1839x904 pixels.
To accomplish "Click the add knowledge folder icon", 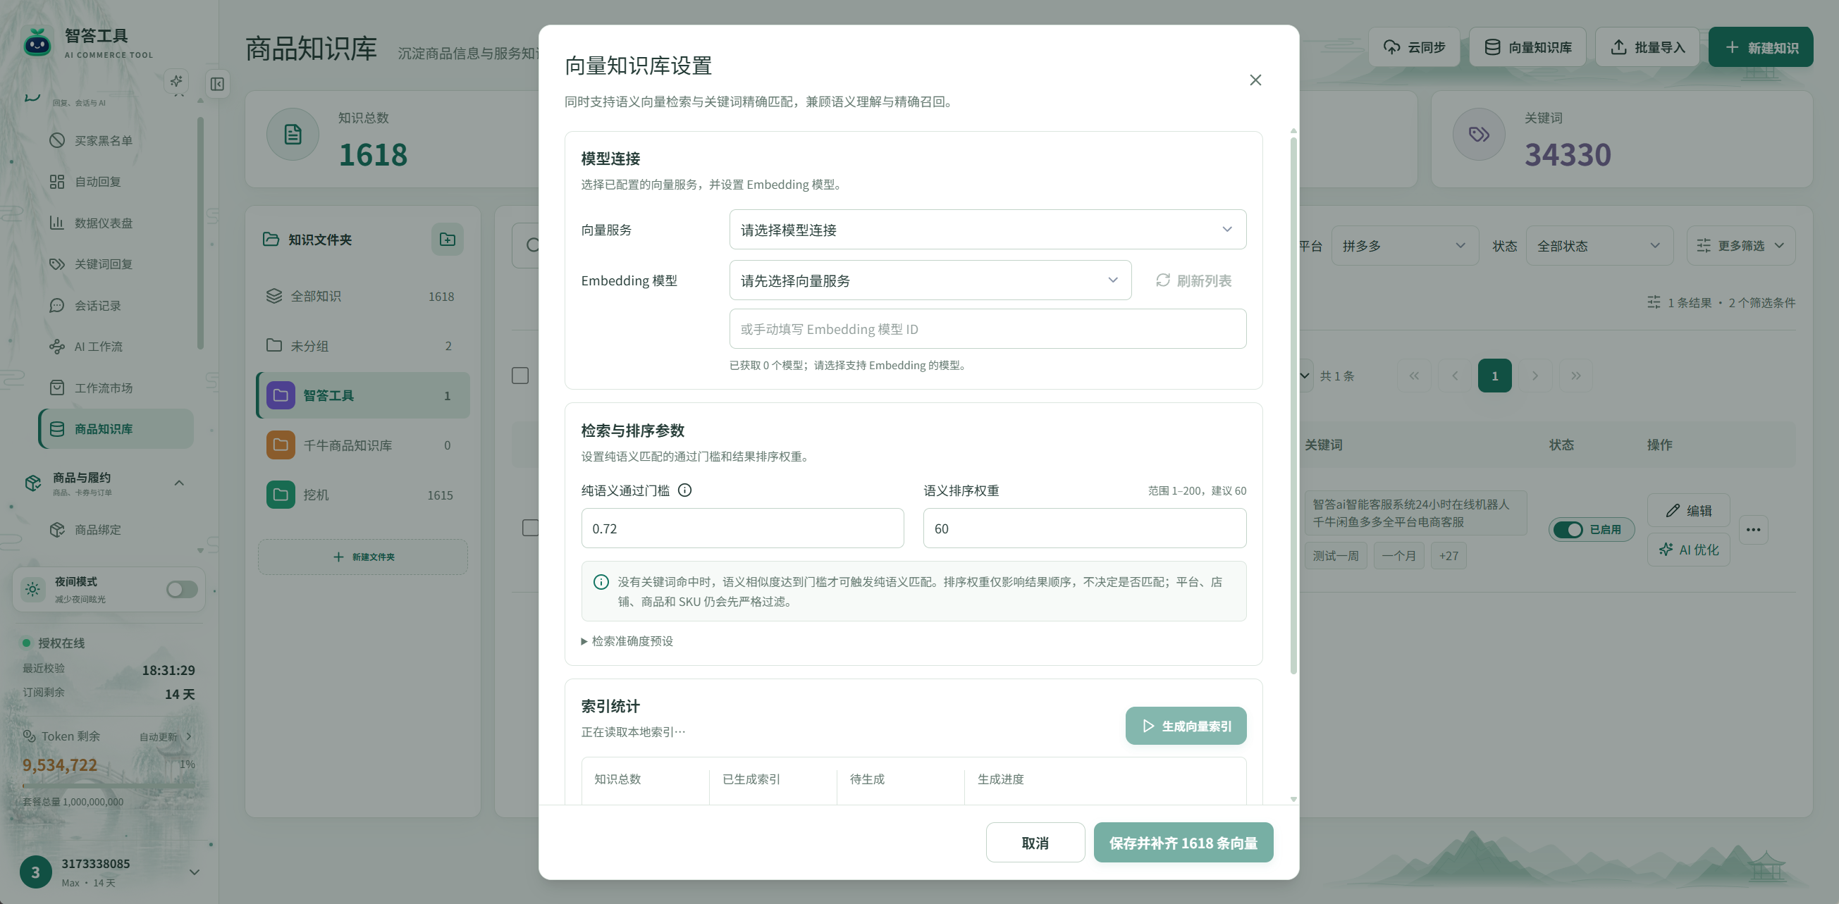I will click(x=448, y=240).
